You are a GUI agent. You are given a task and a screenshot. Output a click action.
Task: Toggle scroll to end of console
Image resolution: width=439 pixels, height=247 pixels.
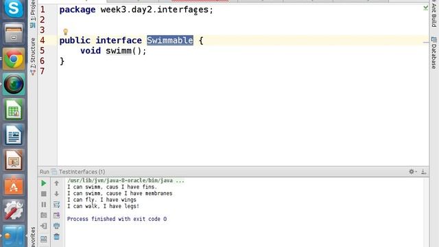[56, 215]
